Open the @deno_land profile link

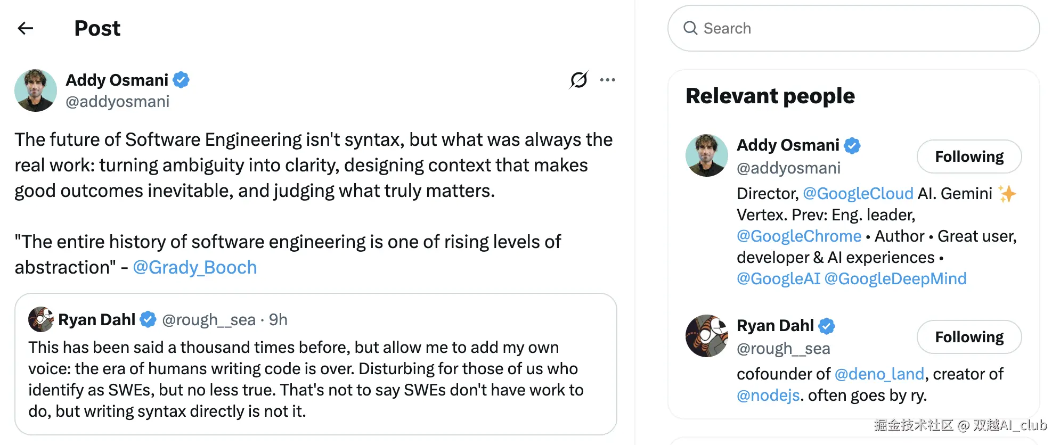[x=879, y=374]
